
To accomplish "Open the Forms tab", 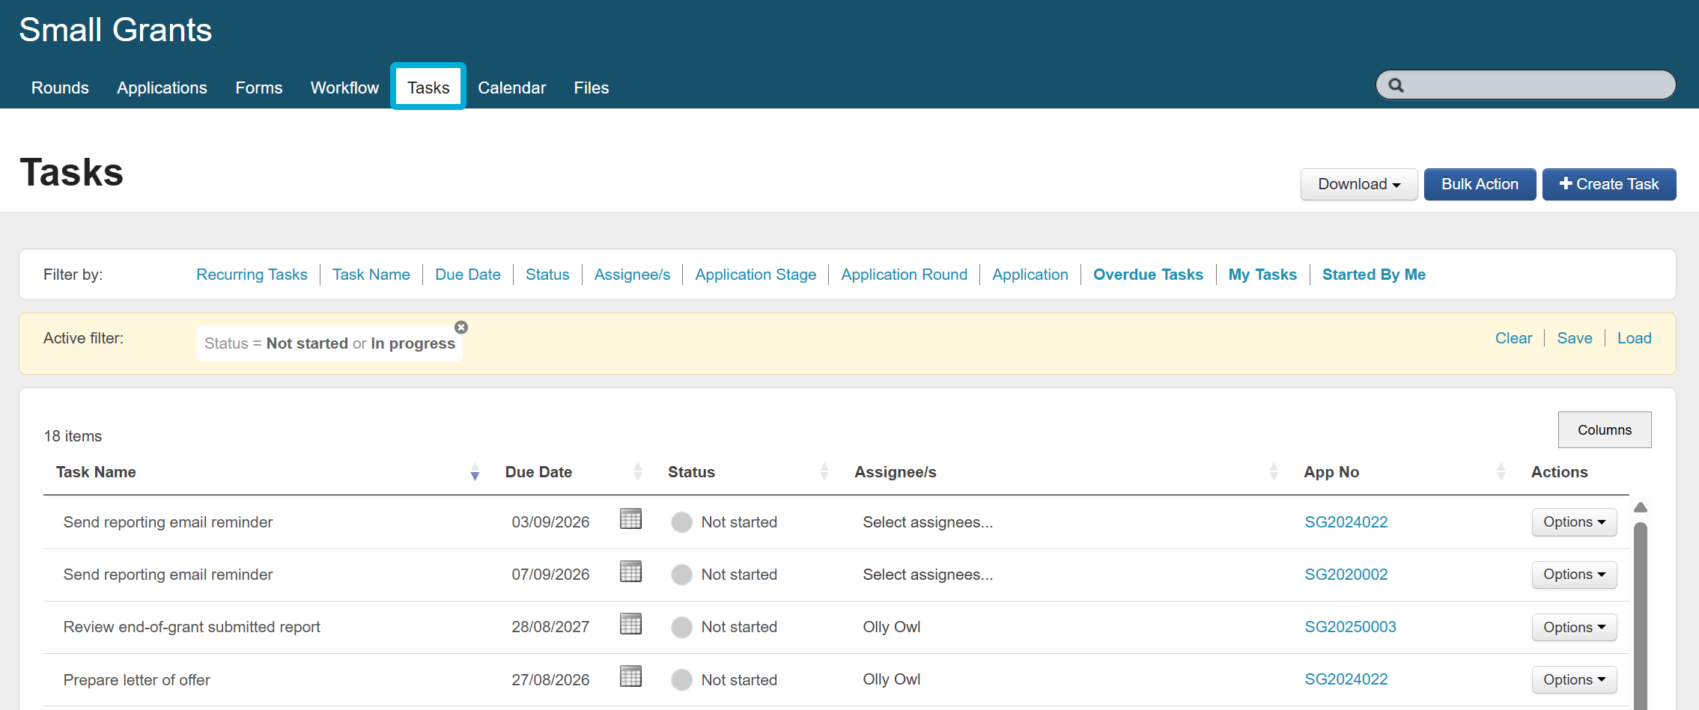I will coord(259,88).
